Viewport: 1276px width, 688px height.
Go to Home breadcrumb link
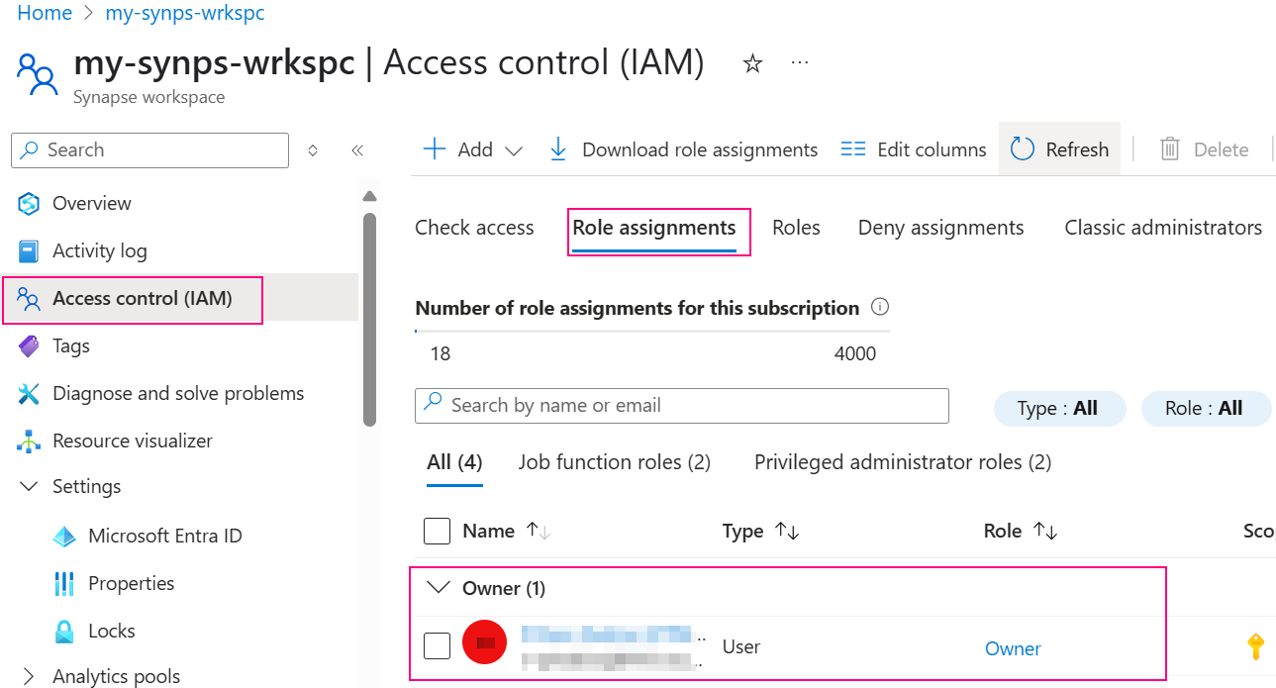pyautogui.click(x=45, y=14)
